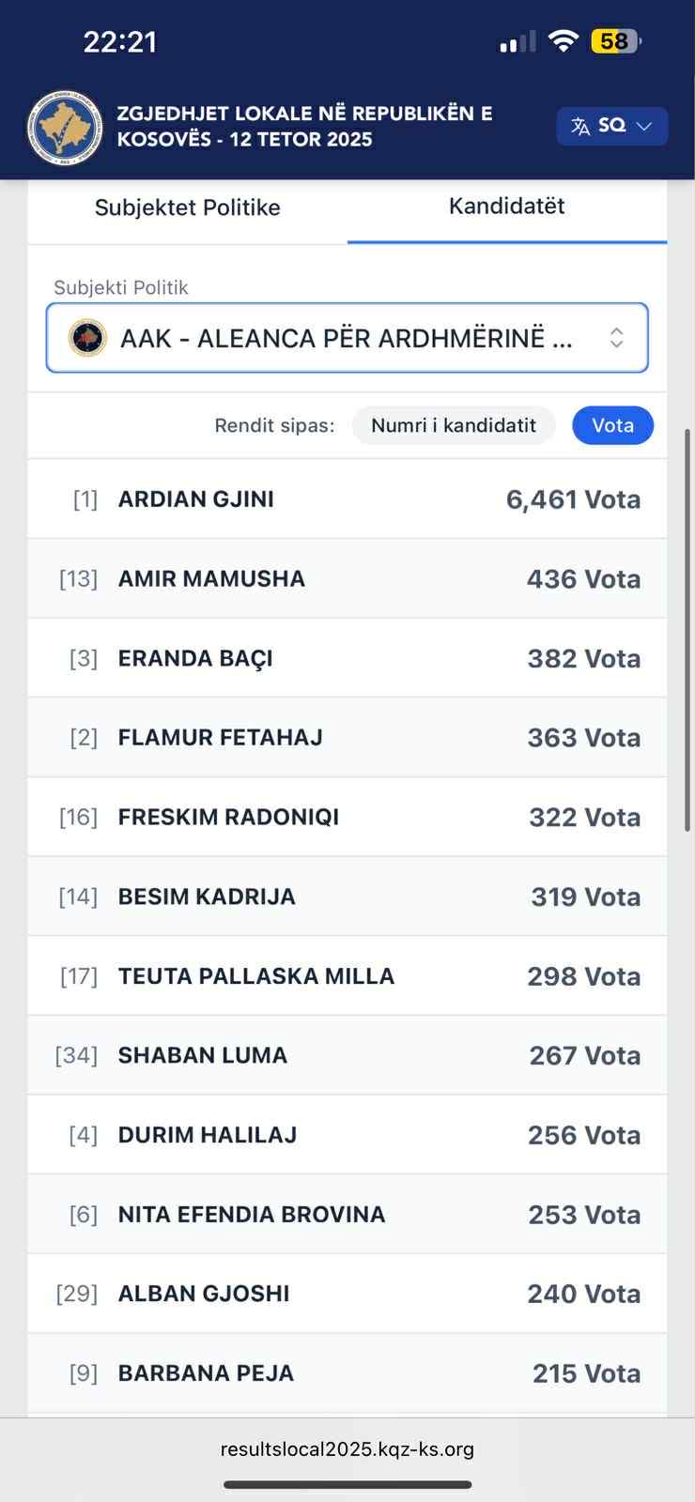The height and width of the screenshot is (1502, 695).
Task: Tap the clock showing 22:21
Action: click(120, 42)
